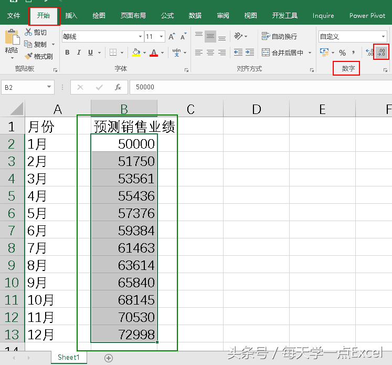Click the Select All corner triangle
The image size is (392, 365).
pos(13,108)
